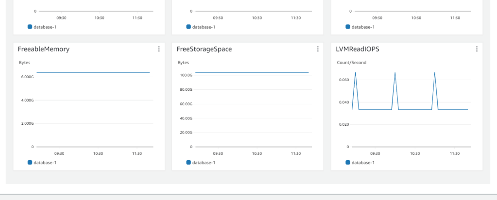Screen dimensions: 497x200
Task: Click the last spike in LVMReadIOPS graph
Action: 434,73
